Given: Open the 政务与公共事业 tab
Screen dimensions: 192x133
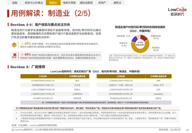Looking at the screenshot, I should 34,3.
